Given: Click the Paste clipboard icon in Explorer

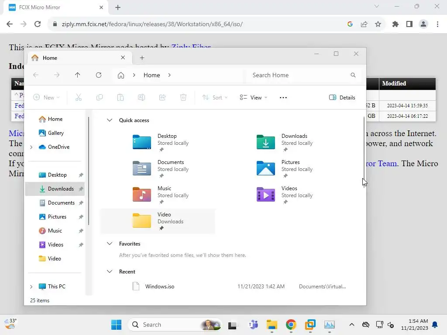Looking at the screenshot, I should coord(120,97).
